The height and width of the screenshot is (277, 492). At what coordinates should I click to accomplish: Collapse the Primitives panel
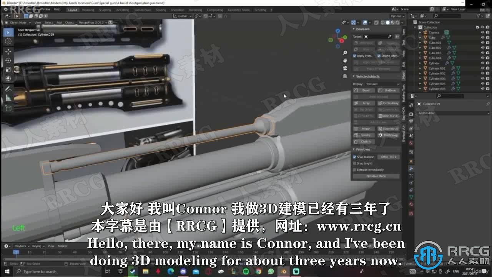click(354, 149)
